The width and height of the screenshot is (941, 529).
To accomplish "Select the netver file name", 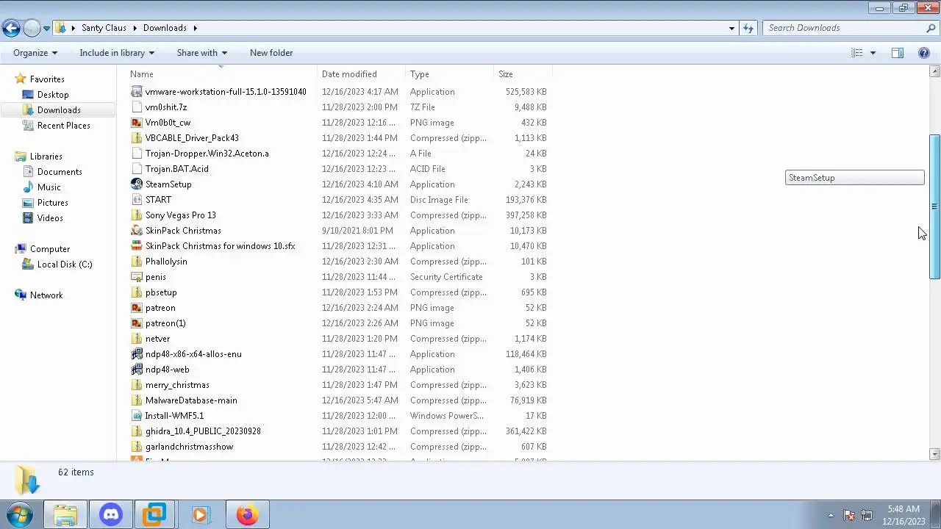I will coord(157,339).
